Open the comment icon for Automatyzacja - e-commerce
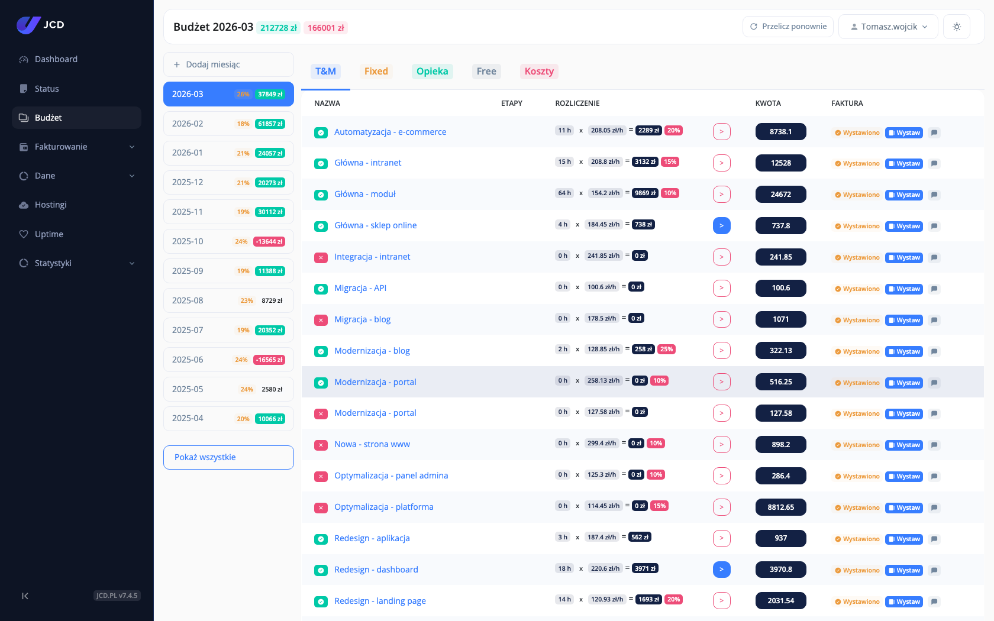Screen dimensions: 994x621 tap(934, 132)
